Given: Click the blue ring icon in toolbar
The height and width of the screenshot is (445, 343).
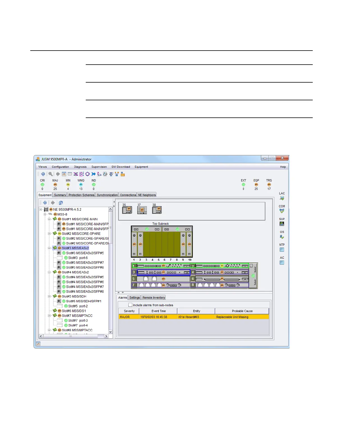Looking at the screenshot, I should click(x=87, y=174).
